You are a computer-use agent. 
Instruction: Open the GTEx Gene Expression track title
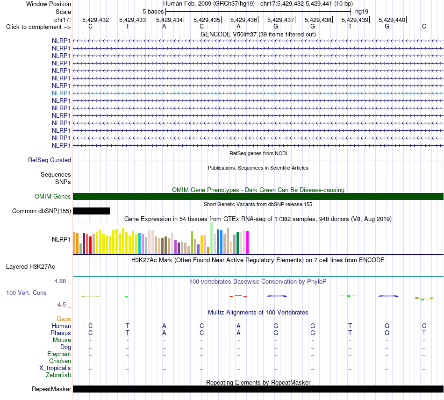click(x=258, y=219)
